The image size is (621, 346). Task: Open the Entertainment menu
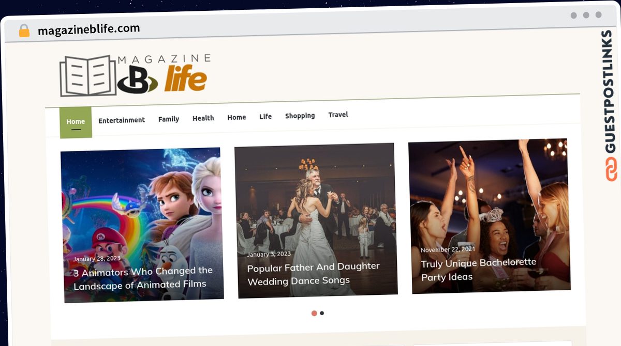(122, 120)
